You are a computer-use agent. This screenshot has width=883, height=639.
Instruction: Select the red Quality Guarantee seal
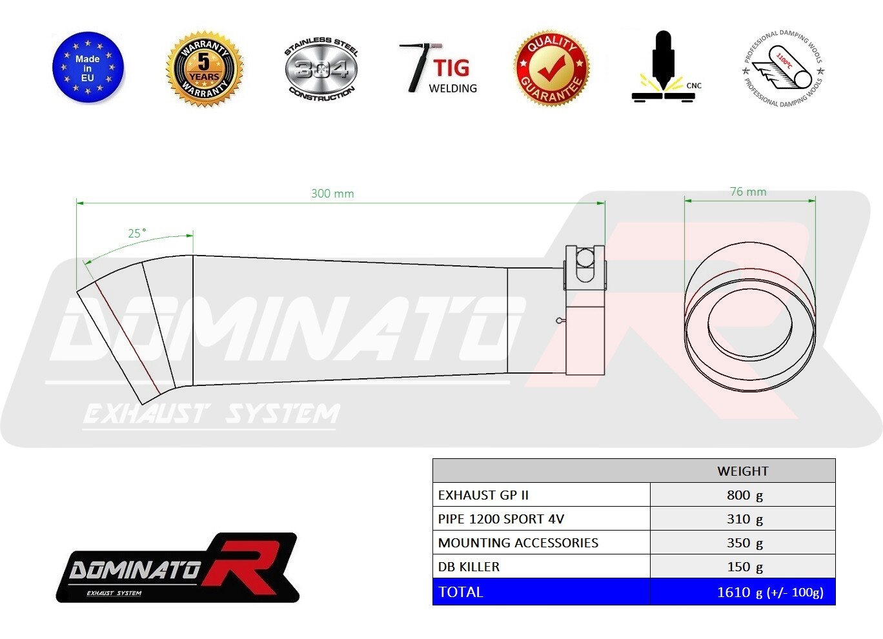coord(551,68)
